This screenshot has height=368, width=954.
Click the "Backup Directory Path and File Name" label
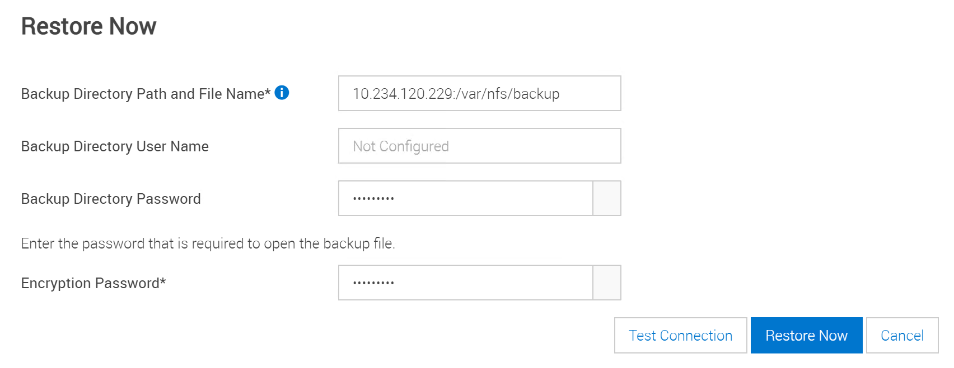pyautogui.click(x=145, y=94)
